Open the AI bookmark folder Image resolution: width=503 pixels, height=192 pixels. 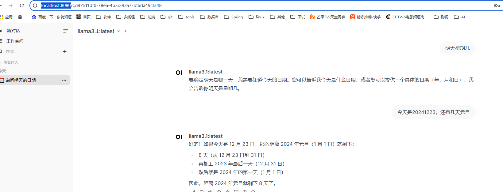pos(459,17)
